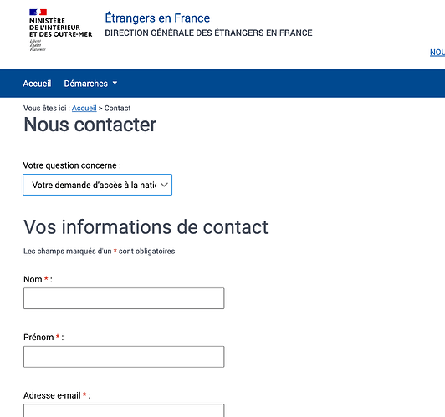Click the Votre question concerne label
445x417 pixels.
[x=72, y=165]
